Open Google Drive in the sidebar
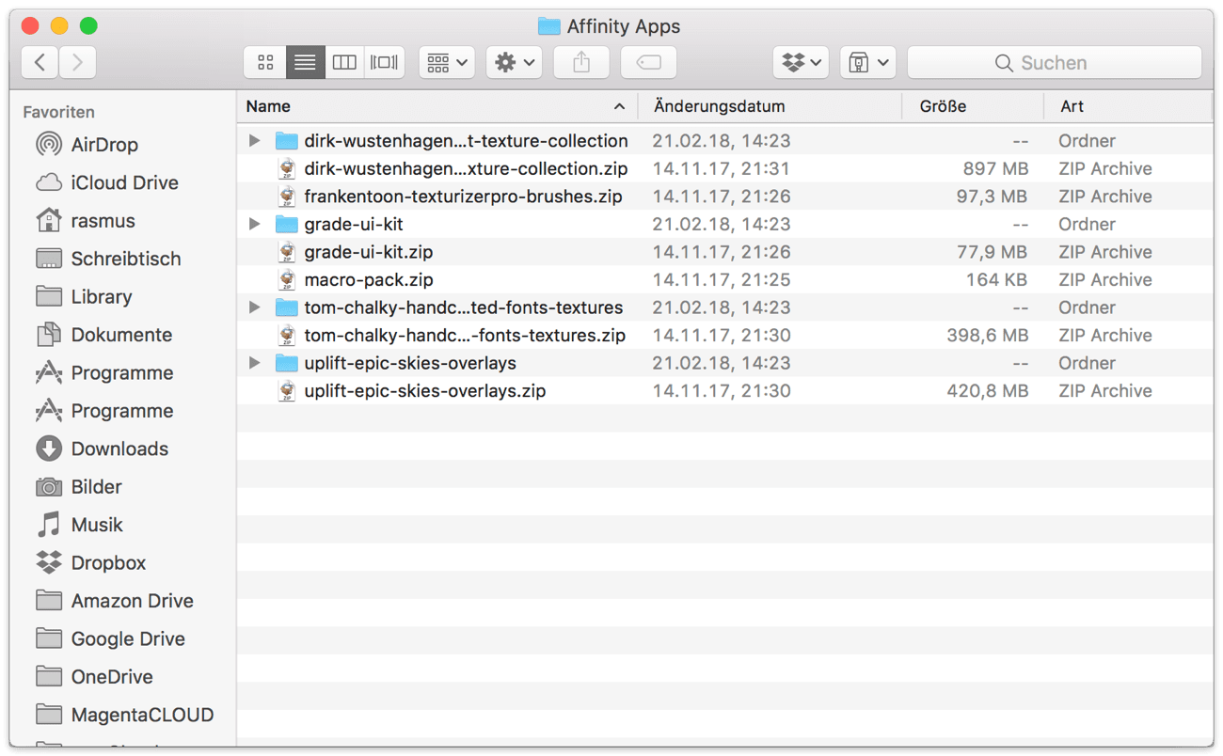 tap(110, 638)
